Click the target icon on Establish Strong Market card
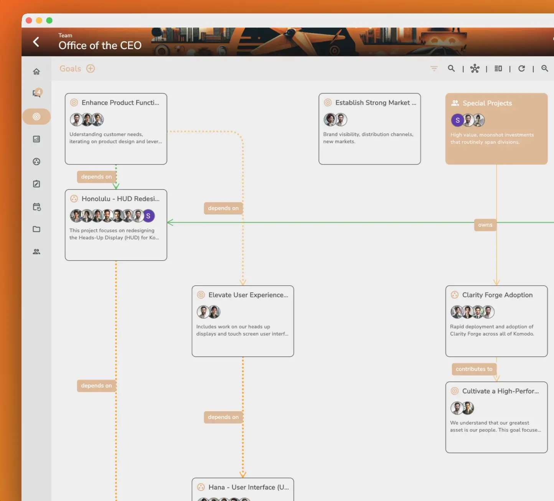 click(x=328, y=102)
